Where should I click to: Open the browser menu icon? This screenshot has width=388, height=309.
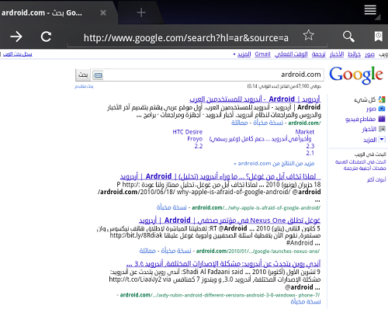click(370, 10)
